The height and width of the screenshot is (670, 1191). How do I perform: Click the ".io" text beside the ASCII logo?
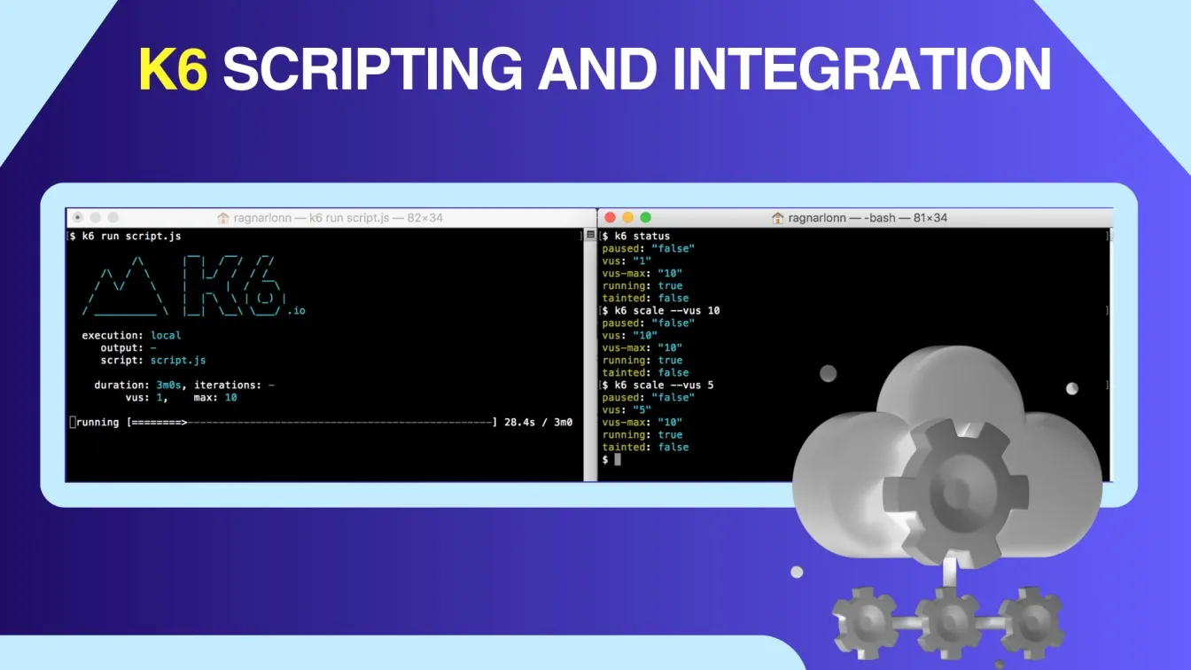pyautogui.click(x=296, y=311)
